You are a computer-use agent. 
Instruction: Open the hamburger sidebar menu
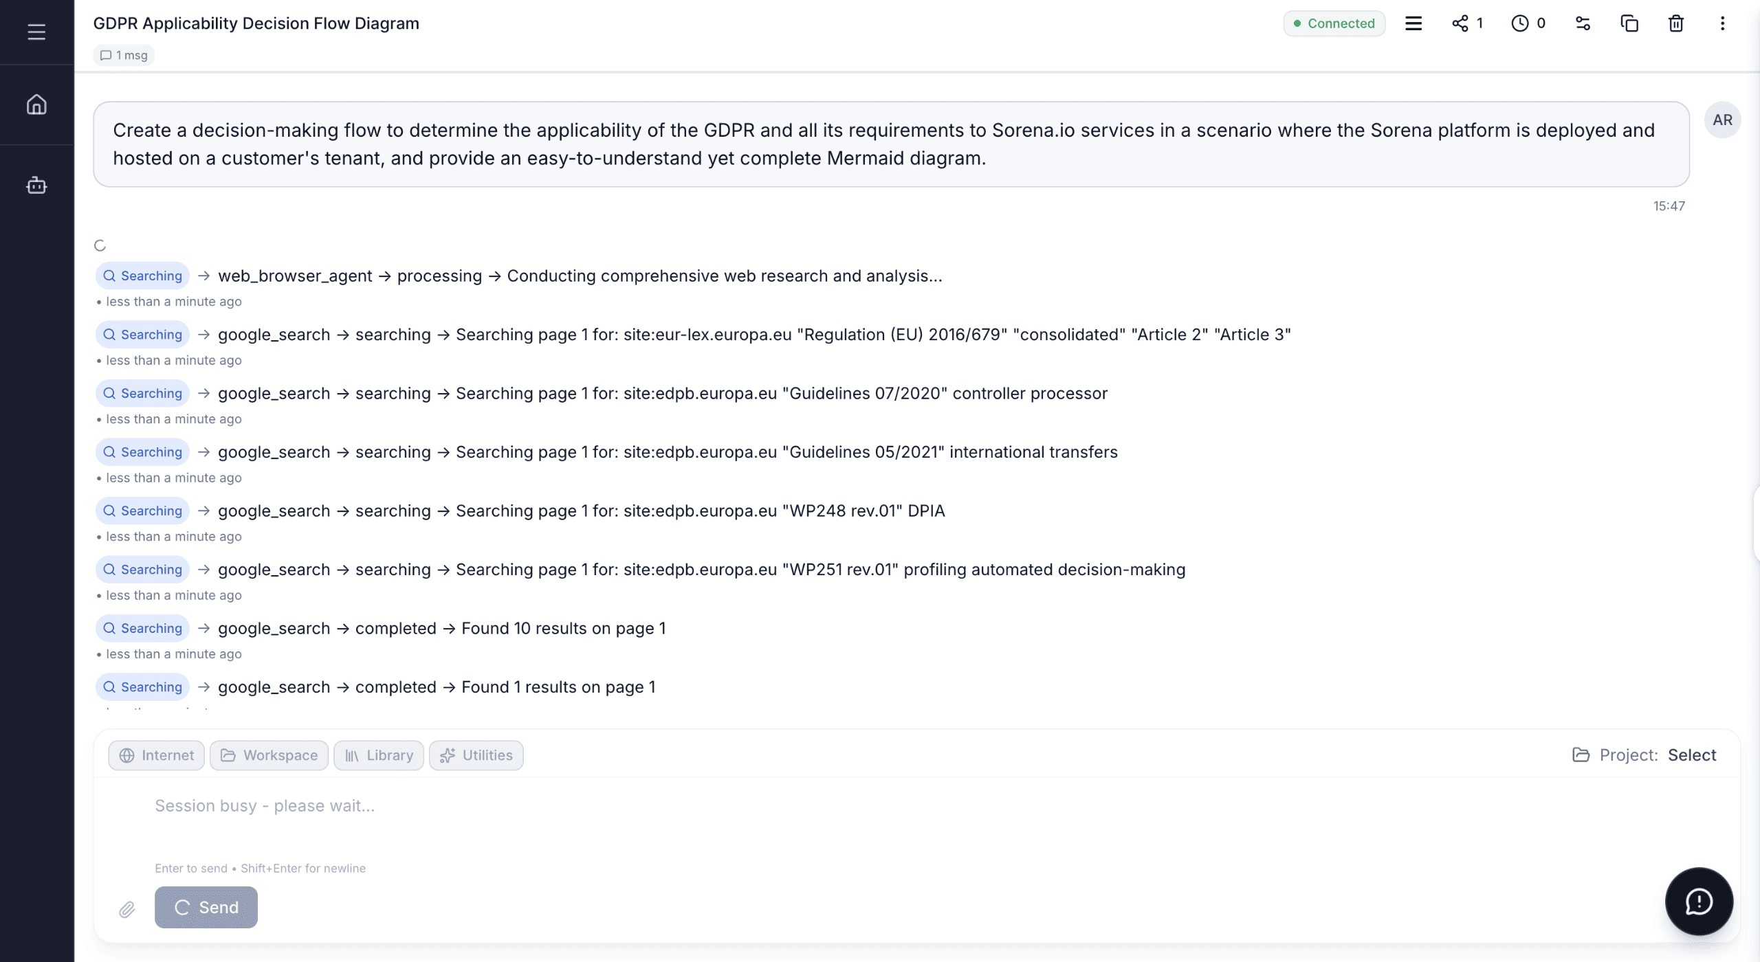[x=36, y=32]
